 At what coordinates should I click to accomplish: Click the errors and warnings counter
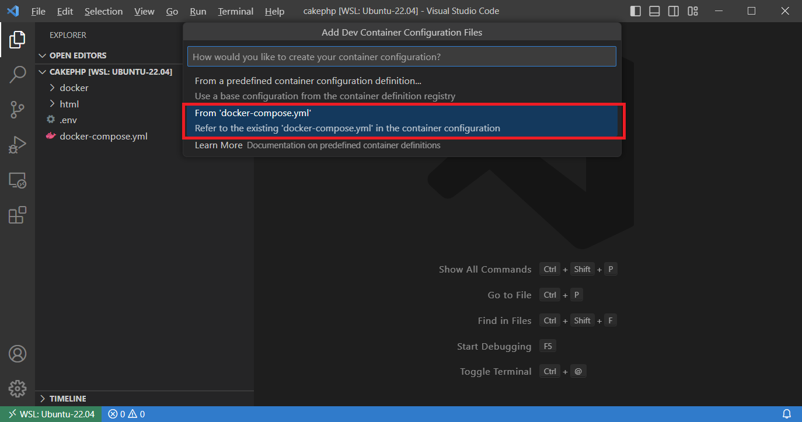(125, 414)
